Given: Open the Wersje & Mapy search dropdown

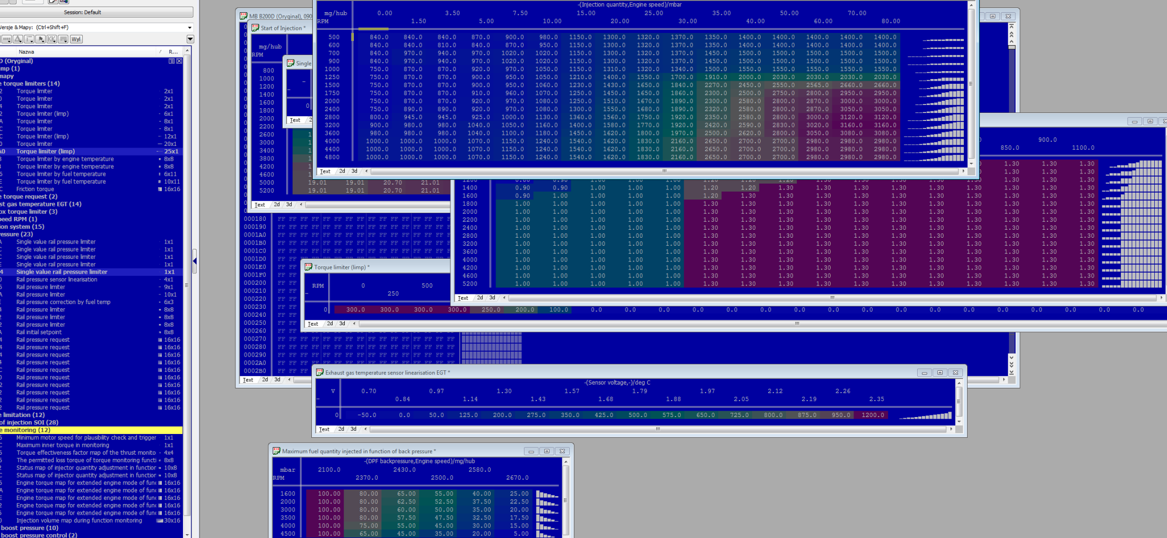Looking at the screenshot, I should tap(189, 27).
